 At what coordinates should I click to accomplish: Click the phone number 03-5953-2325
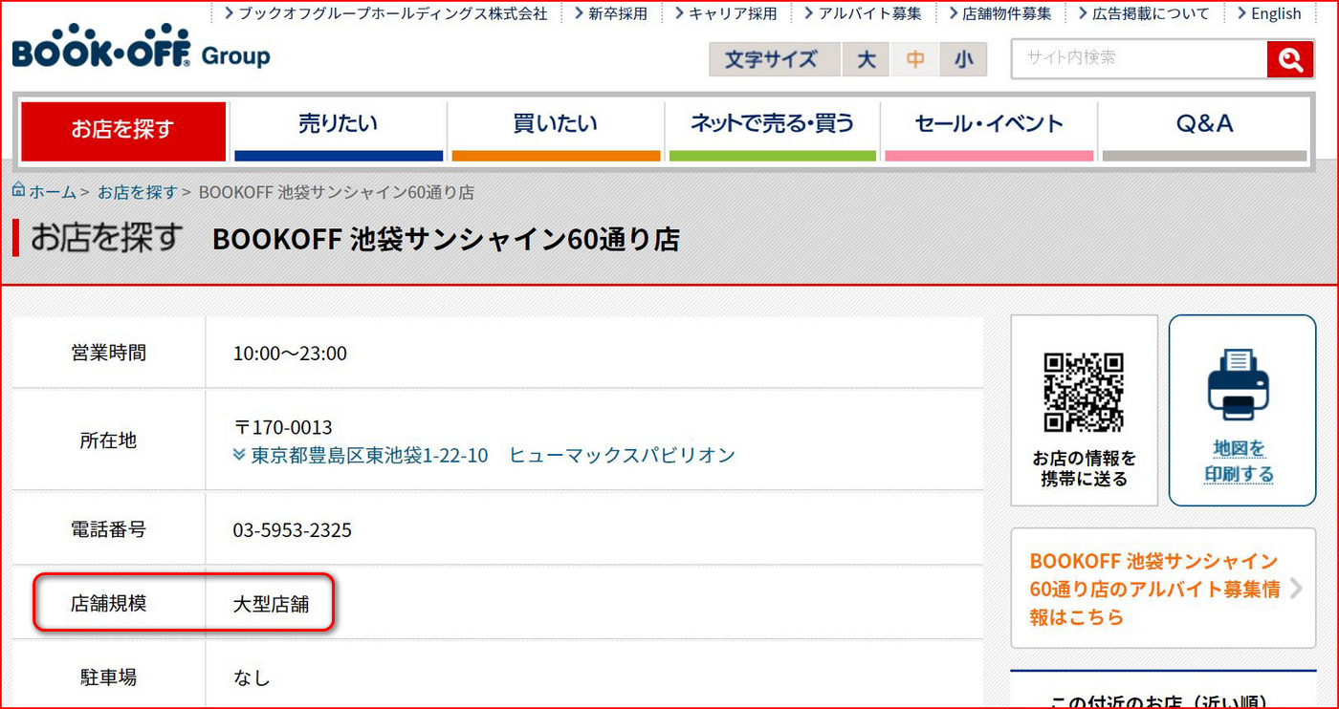(293, 529)
